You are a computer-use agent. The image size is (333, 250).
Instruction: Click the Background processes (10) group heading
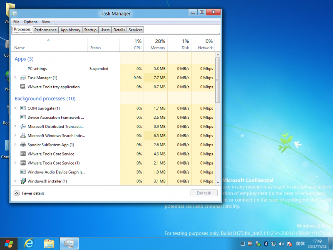(x=45, y=99)
